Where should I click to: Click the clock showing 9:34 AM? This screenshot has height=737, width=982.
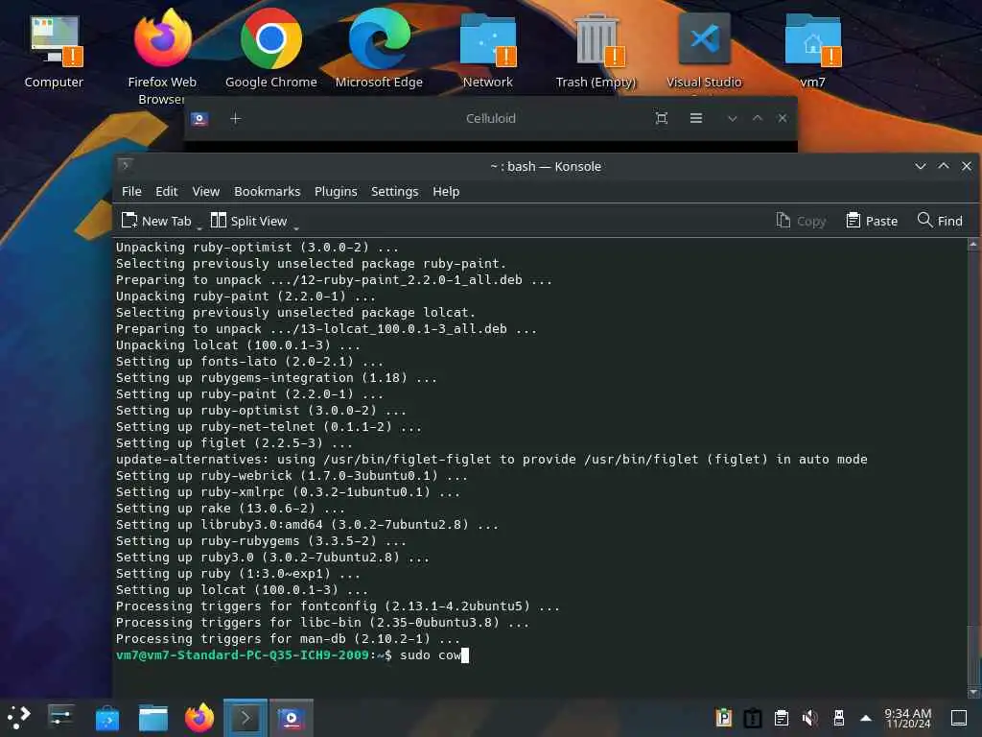(907, 718)
